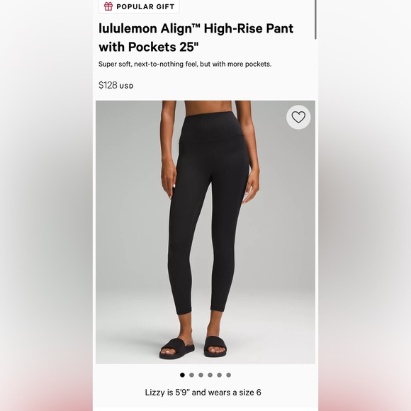Click the $128 USD price
Screen dimensions: 411x411
116,85
